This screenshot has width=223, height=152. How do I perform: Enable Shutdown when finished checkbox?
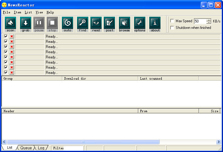click(x=172, y=28)
